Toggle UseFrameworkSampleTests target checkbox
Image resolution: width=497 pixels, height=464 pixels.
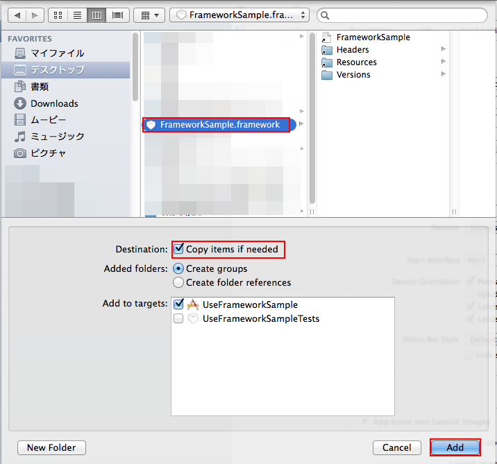click(178, 318)
